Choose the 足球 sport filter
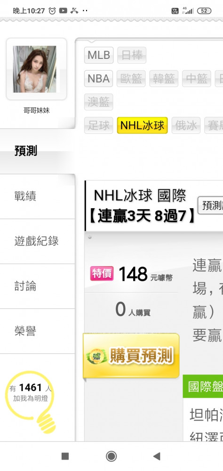 (x=98, y=125)
